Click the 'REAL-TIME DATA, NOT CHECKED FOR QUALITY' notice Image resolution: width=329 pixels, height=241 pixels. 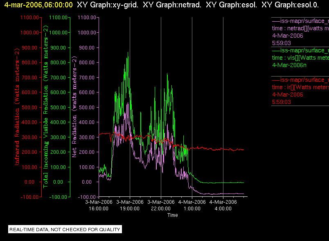[x=65, y=229]
